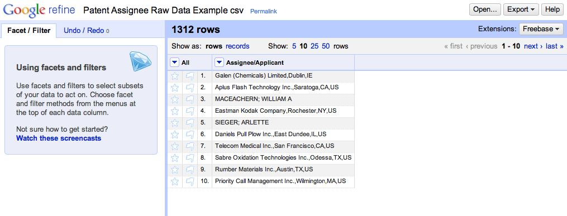The width and height of the screenshot is (567, 216).
Task: Star row 5 SIEGER; ARLETTE
Action: pyautogui.click(x=175, y=123)
